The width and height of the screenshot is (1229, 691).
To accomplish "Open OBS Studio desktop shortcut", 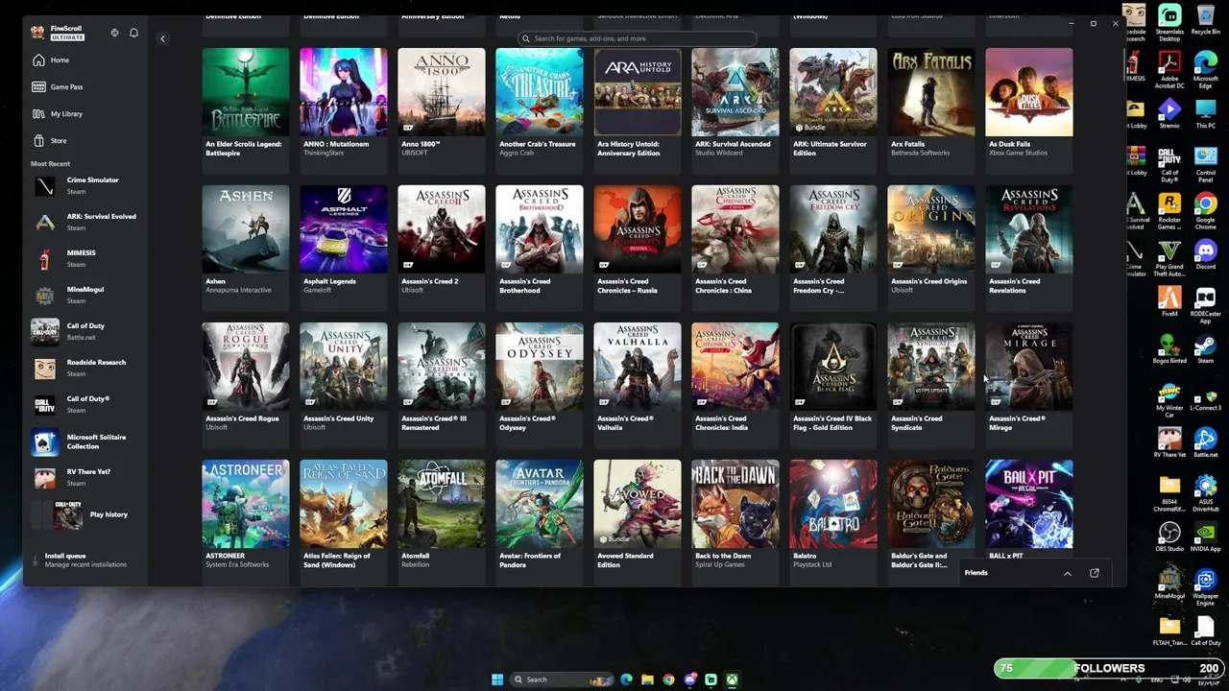I will pos(1169,537).
